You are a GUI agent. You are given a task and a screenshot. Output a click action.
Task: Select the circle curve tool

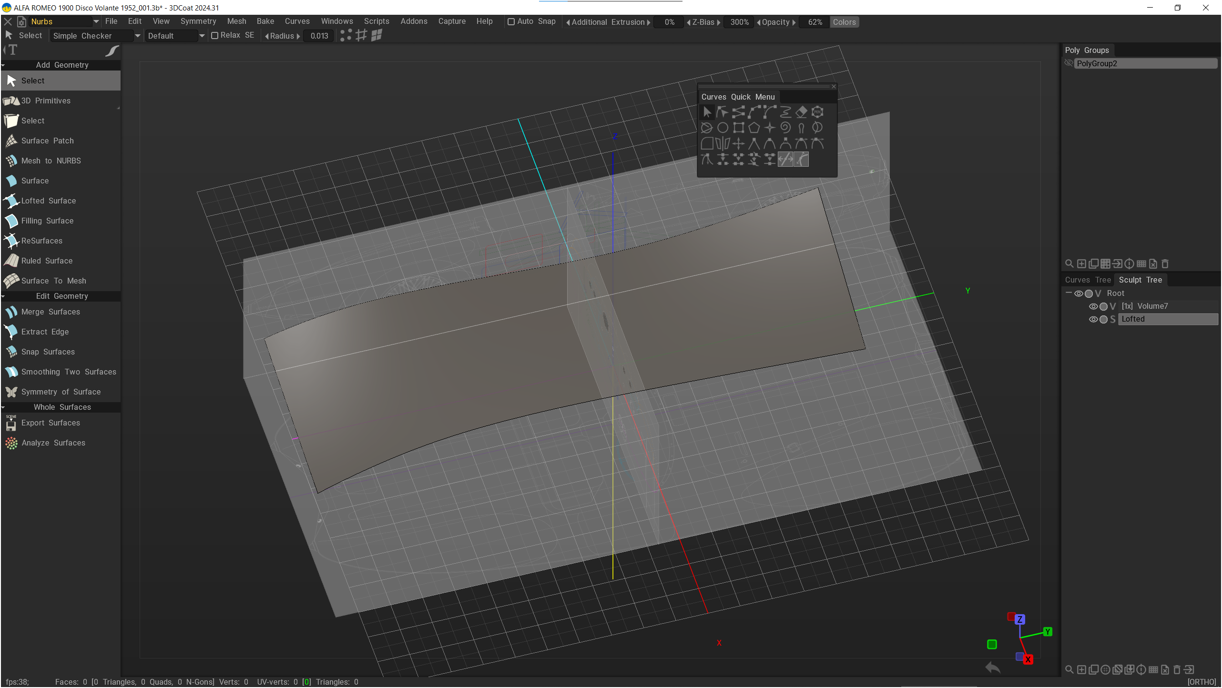[x=723, y=128]
